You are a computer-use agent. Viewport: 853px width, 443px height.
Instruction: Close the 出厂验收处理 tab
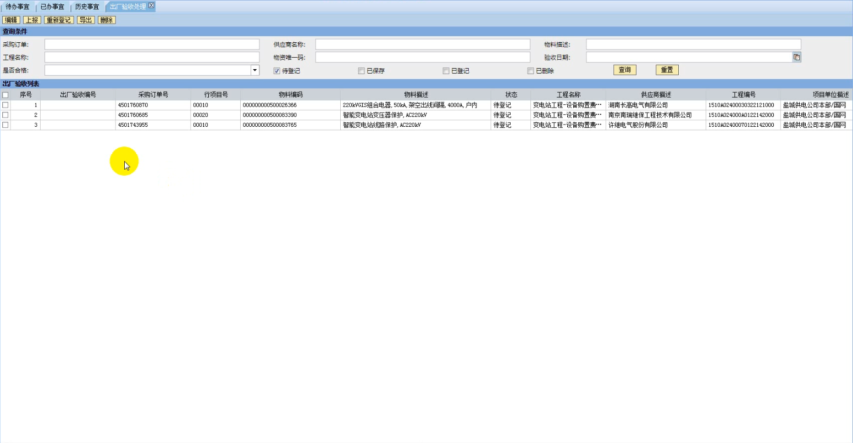pyautogui.click(x=152, y=5)
